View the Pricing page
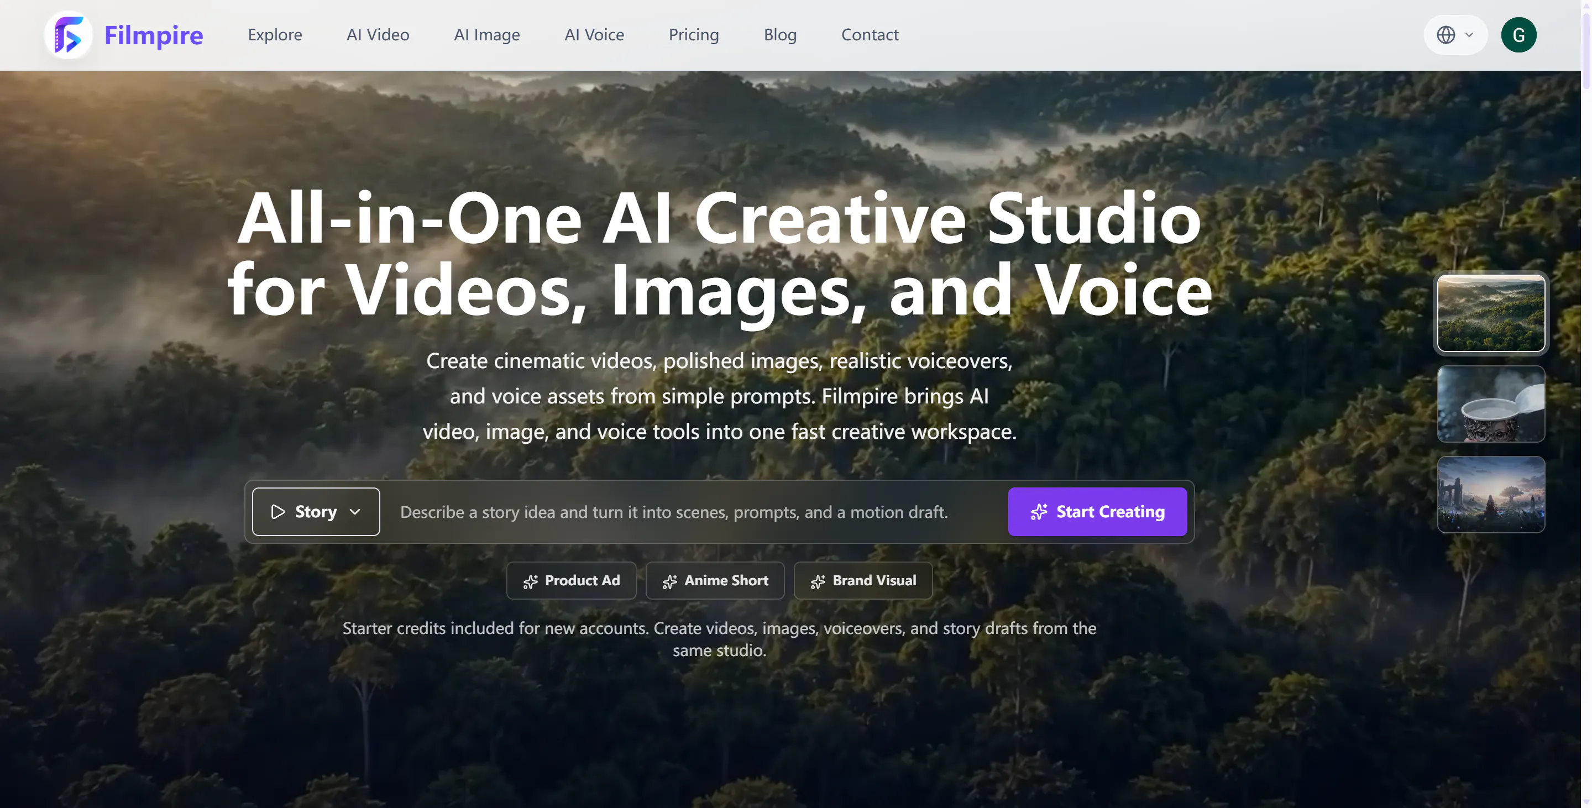 pyautogui.click(x=693, y=35)
